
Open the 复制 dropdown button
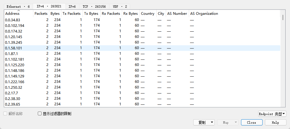point(204,122)
